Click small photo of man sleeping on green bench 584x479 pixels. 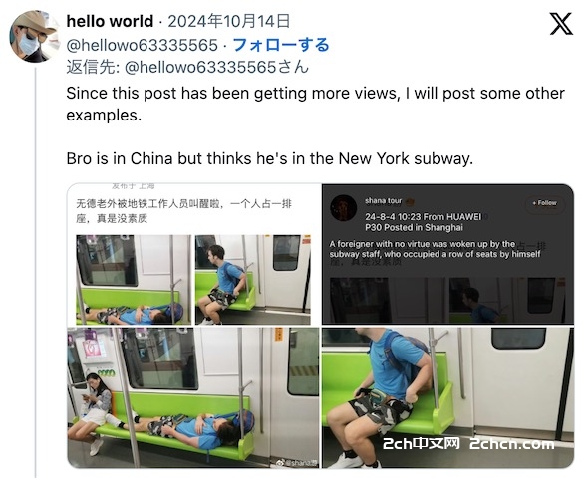(x=134, y=280)
